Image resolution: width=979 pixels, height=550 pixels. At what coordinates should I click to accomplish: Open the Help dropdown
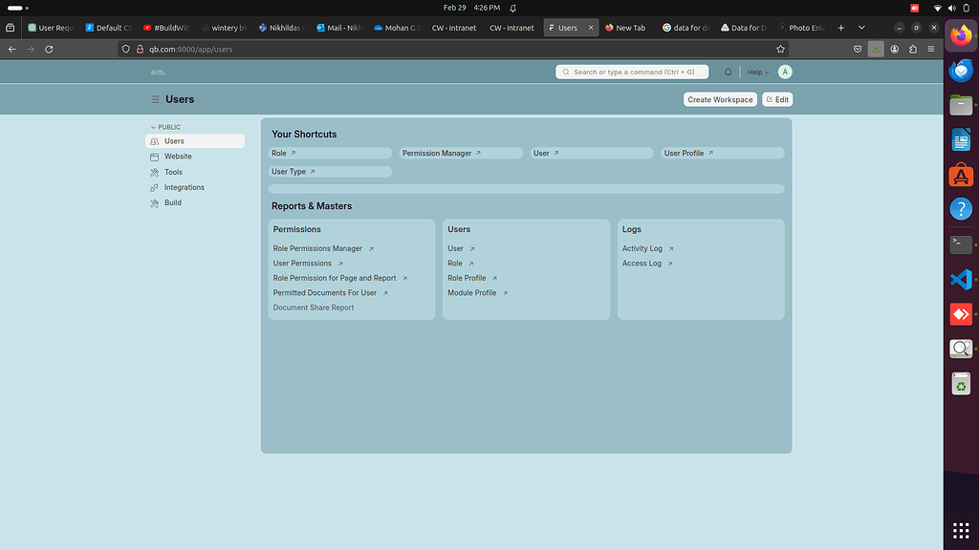756,72
